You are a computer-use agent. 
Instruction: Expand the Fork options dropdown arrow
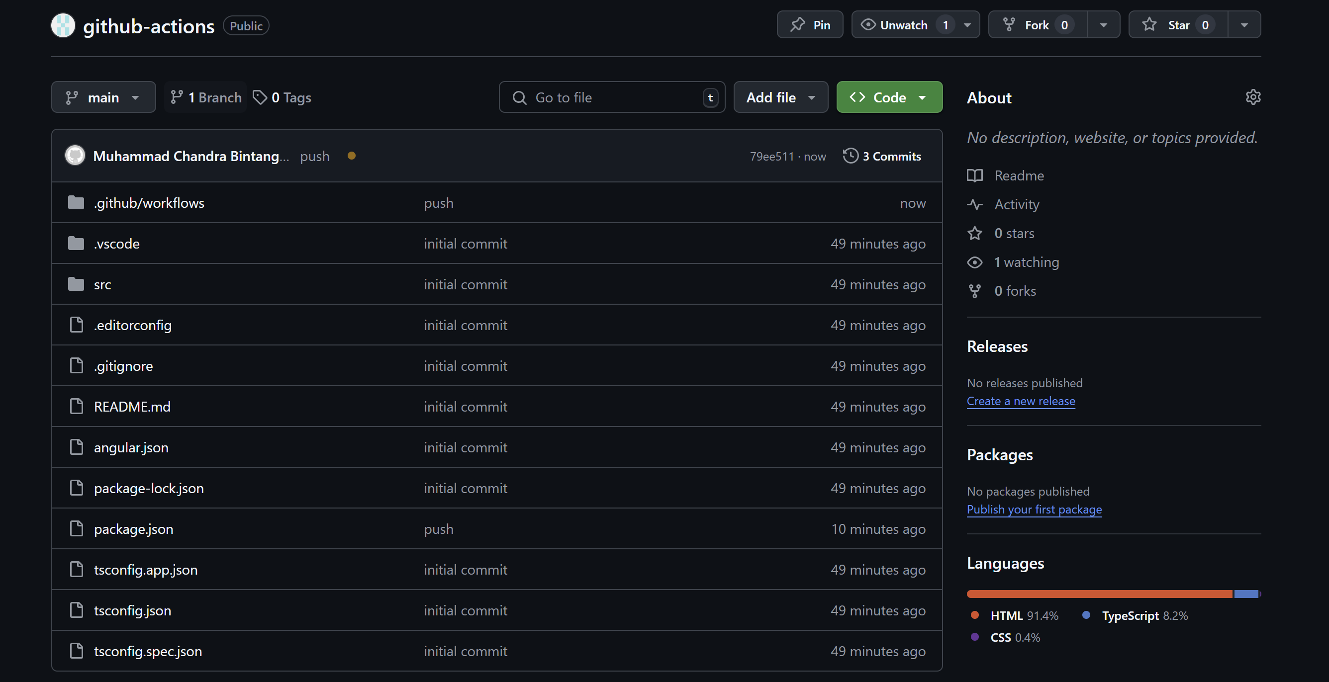pos(1104,25)
